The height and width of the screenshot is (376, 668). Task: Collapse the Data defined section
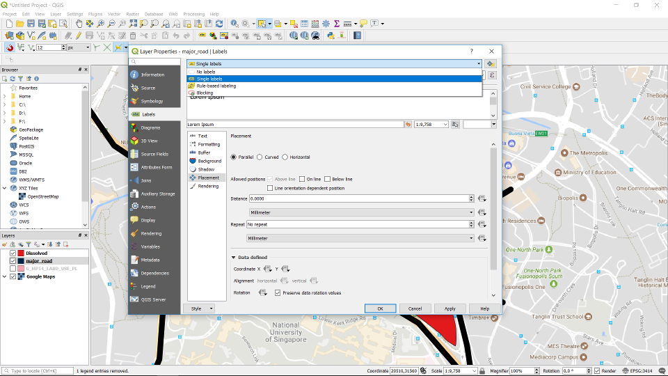[x=234, y=258]
